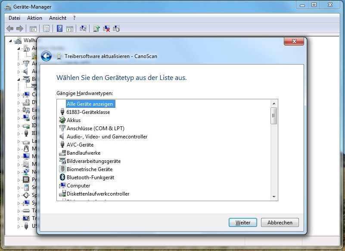Expand the tree node with speaker icon
The width and height of the screenshot is (345, 251).
coord(19,72)
